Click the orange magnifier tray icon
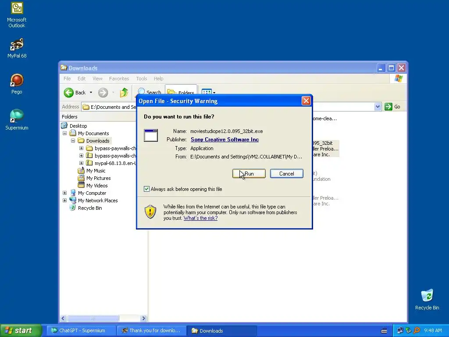 [x=417, y=330]
